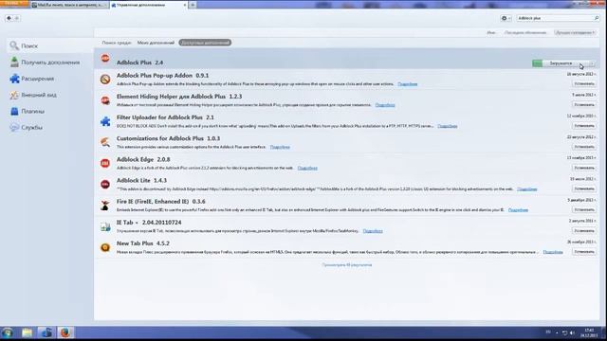
Task: Open Подробнее link for Fire IE
Action: click(x=518, y=210)
